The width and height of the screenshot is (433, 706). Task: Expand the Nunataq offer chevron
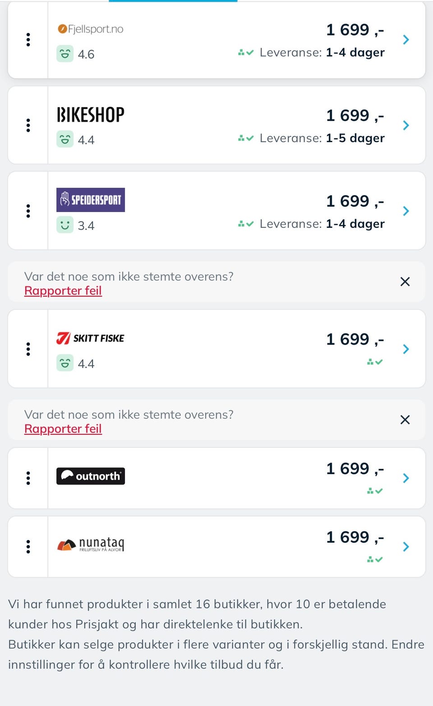(x=406, y=547)
